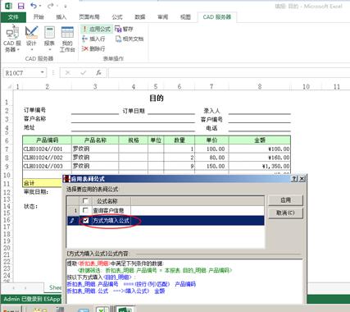350x312 pixels.
Task: Toggle the select-all checkbox in 公式名称 header
Action: [85, 201]
